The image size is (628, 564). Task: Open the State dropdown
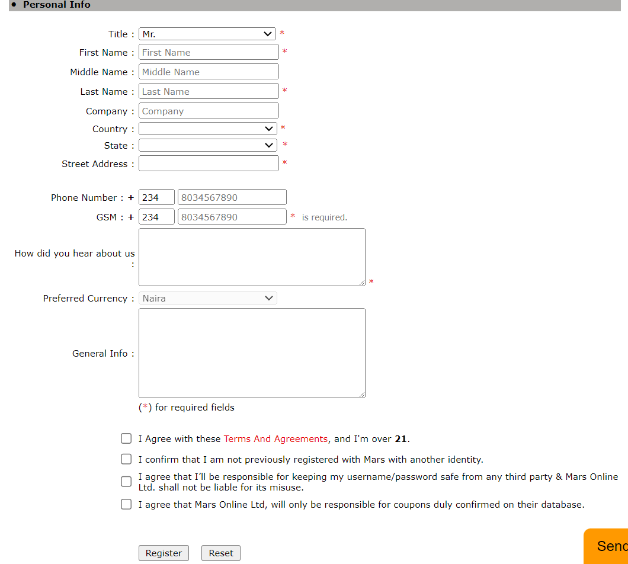pos(207,145)
